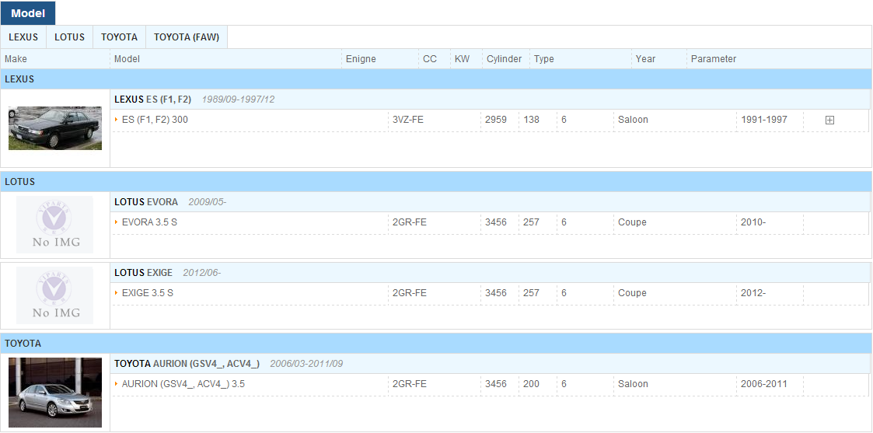The image size is (873, 433).
Task: Click the Model section tab
Action: pyautogui.click(x=28, y=12)
